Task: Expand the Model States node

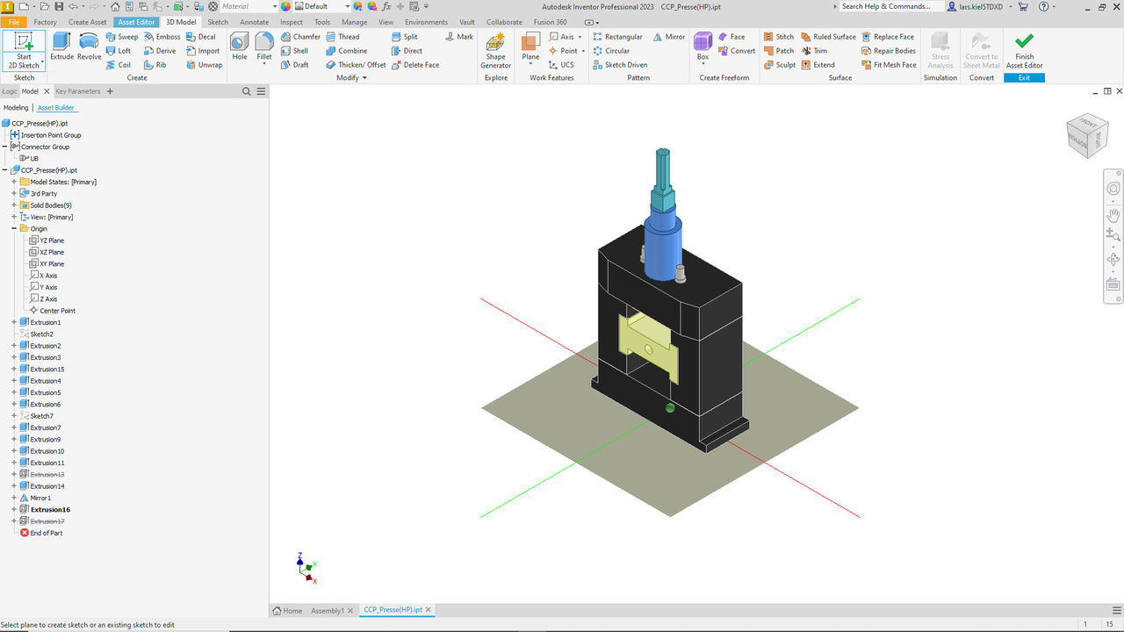Action: coord(14,182)
